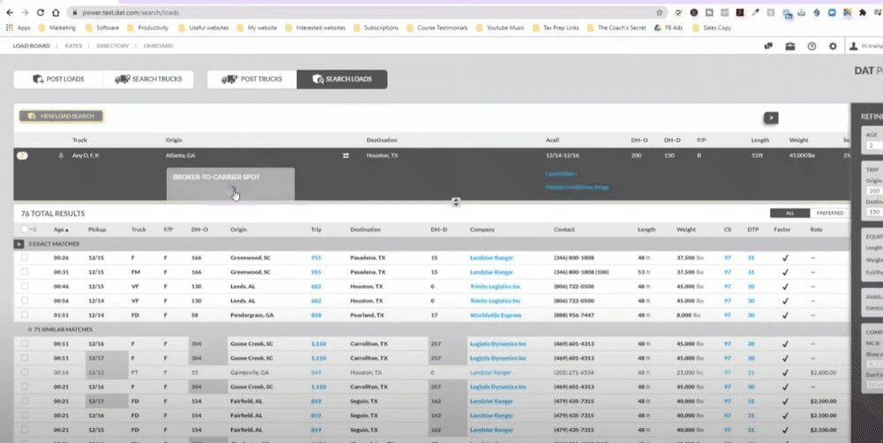Click the Factor checkmark for Gainesville, GA row

tap(785, 372)
